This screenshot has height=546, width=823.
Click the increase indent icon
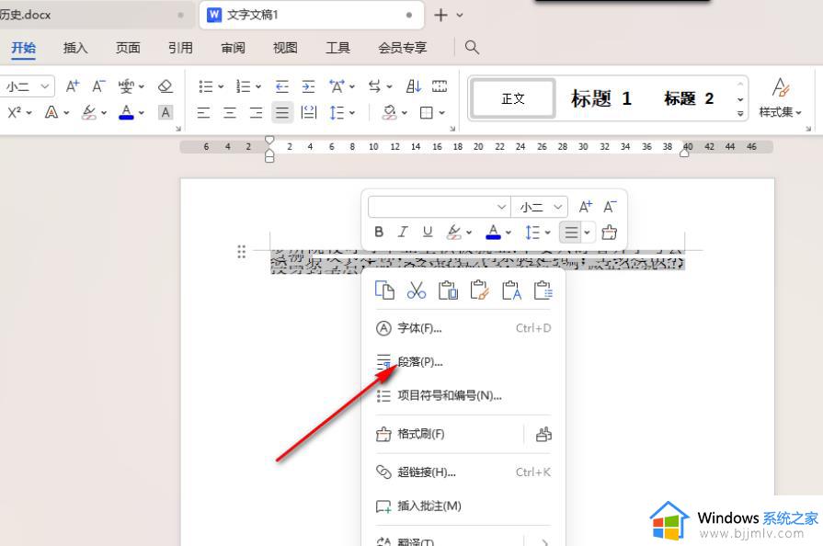pyautogui.click(x=308, y=86)
